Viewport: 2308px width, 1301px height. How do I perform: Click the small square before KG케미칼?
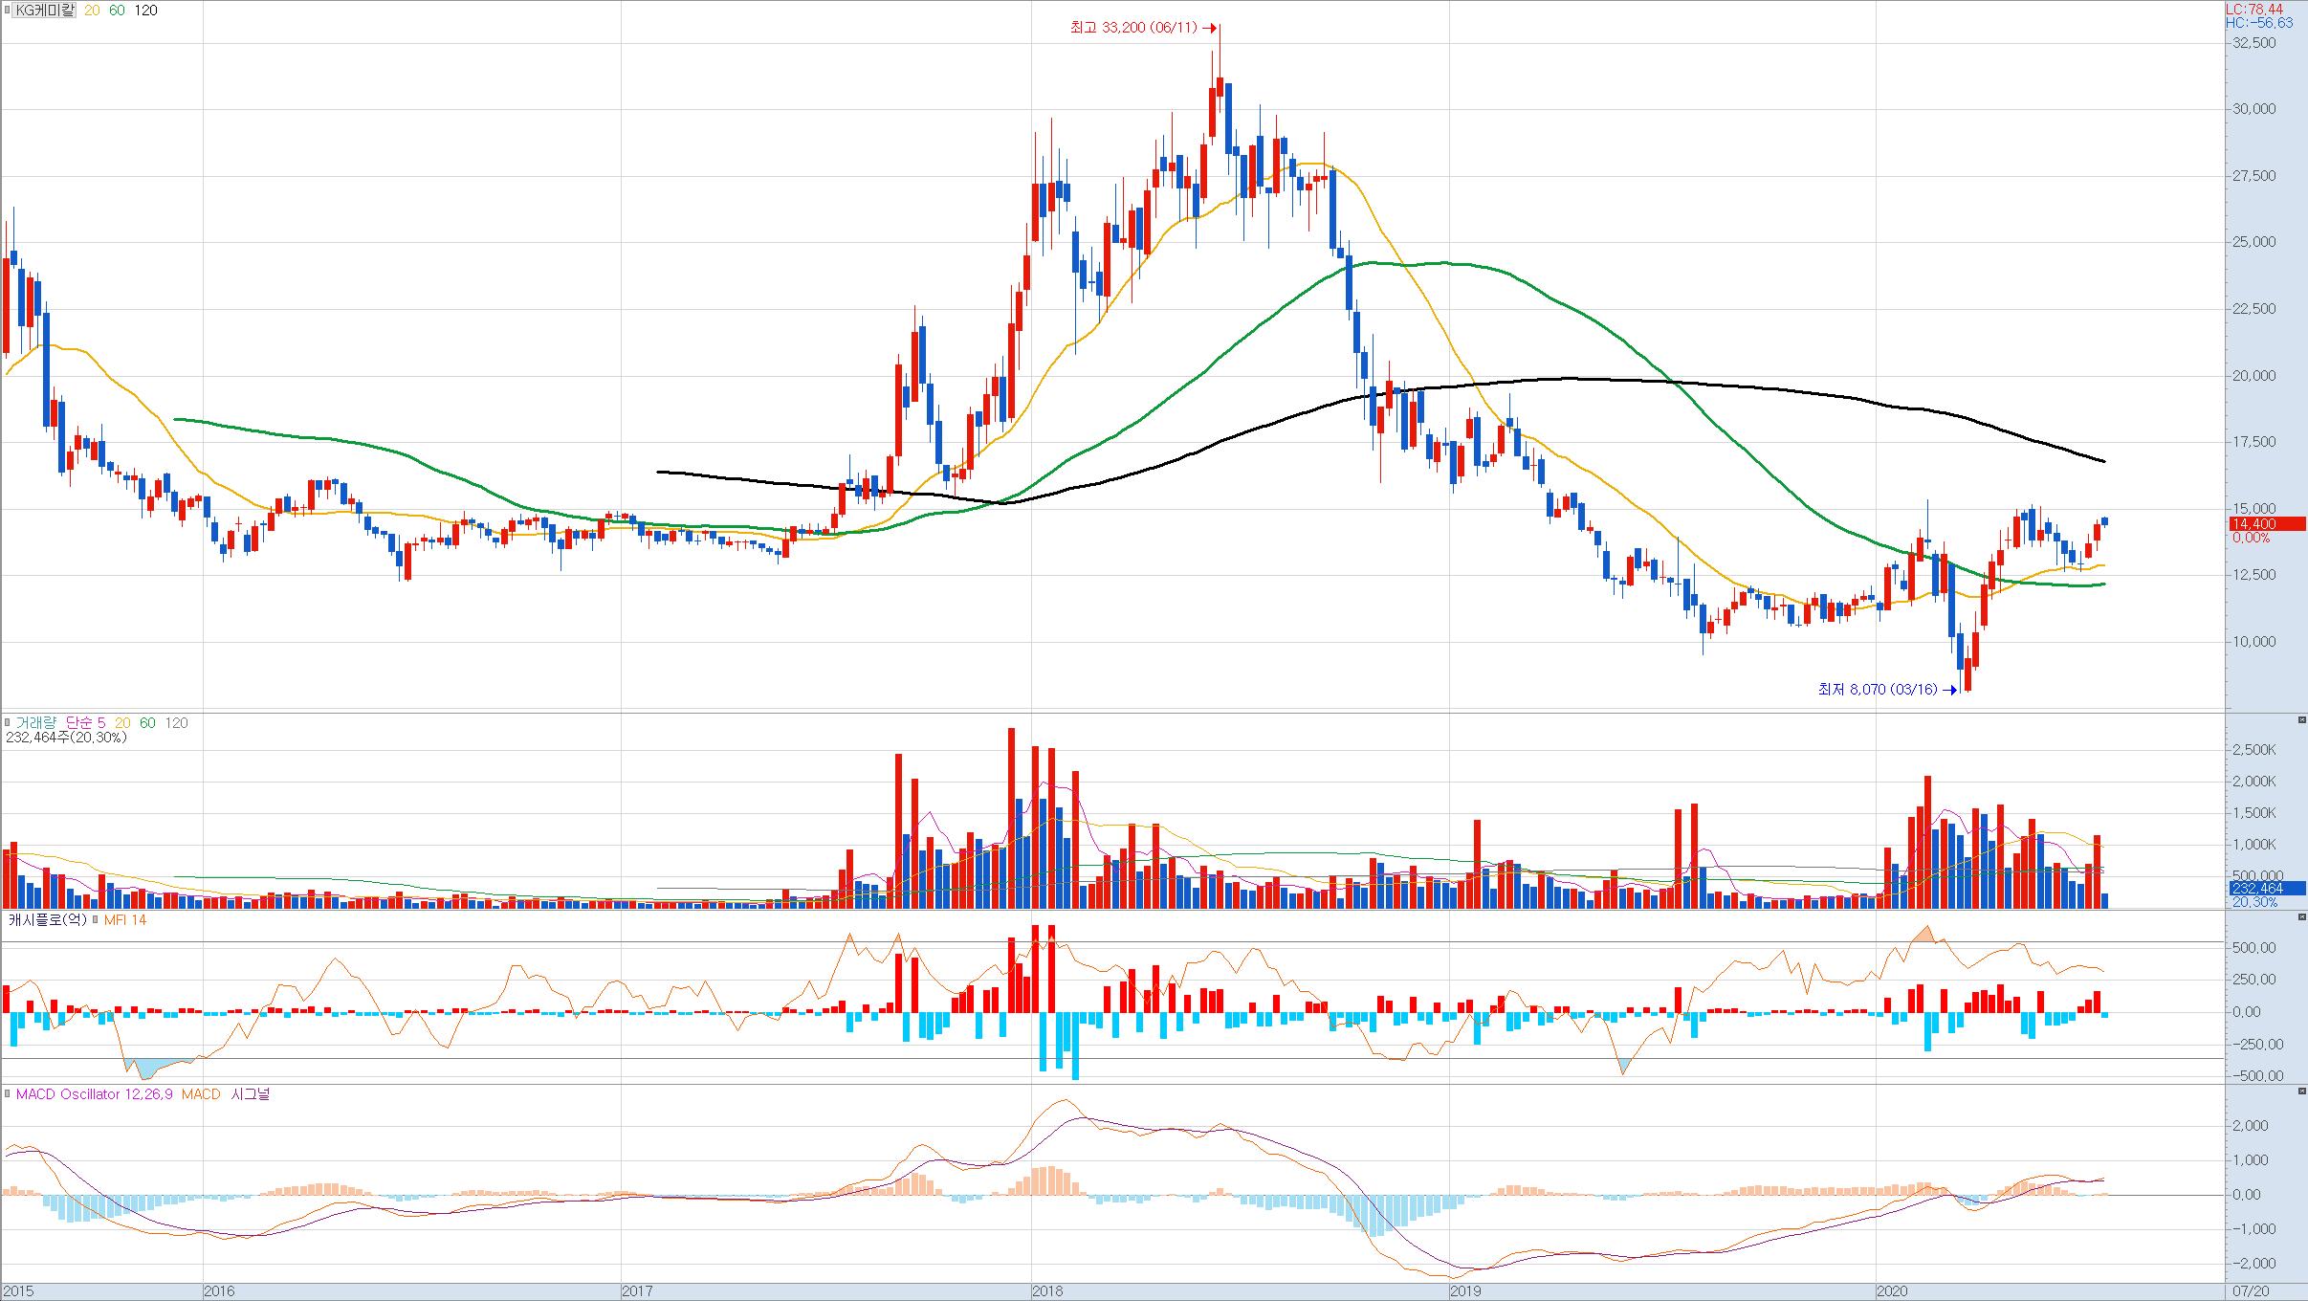[8, 11]
